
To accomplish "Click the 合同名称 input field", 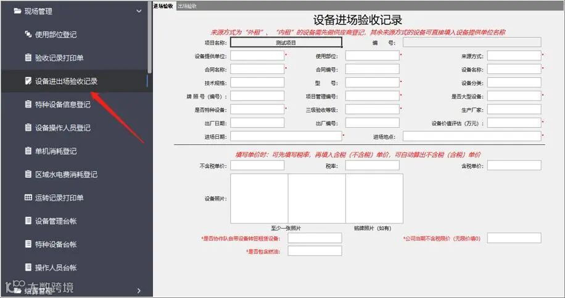I will pos(257,69).
